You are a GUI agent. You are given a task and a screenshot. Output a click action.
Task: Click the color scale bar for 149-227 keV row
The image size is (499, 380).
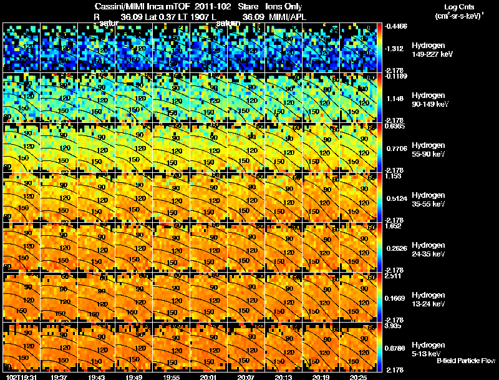pyautogui.click(x=379, y=47)
